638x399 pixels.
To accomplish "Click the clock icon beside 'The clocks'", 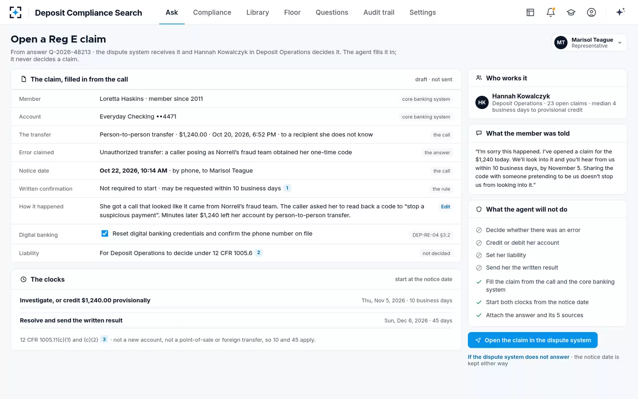I will point(23,279).
